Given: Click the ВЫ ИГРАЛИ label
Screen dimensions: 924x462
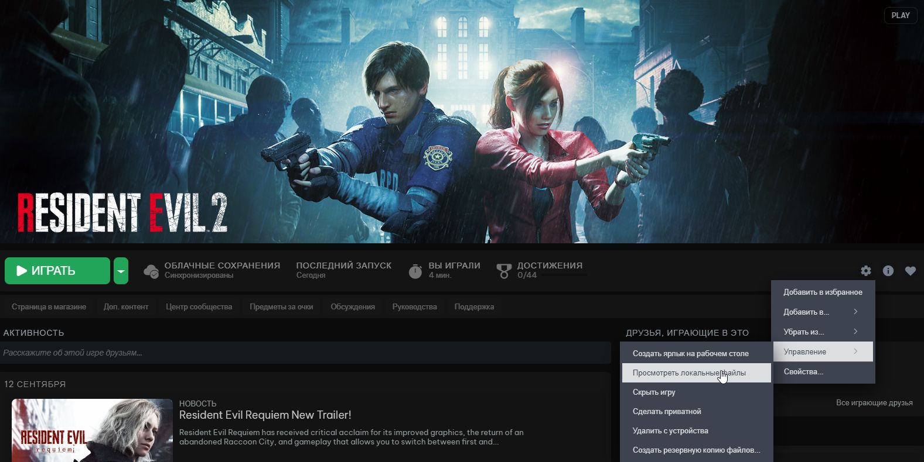Looking at the screenshot, I should pyautogui.click(x=454, y=266).
